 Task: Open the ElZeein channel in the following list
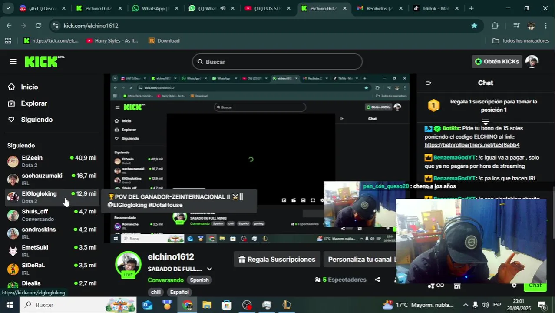coord(52,161)
